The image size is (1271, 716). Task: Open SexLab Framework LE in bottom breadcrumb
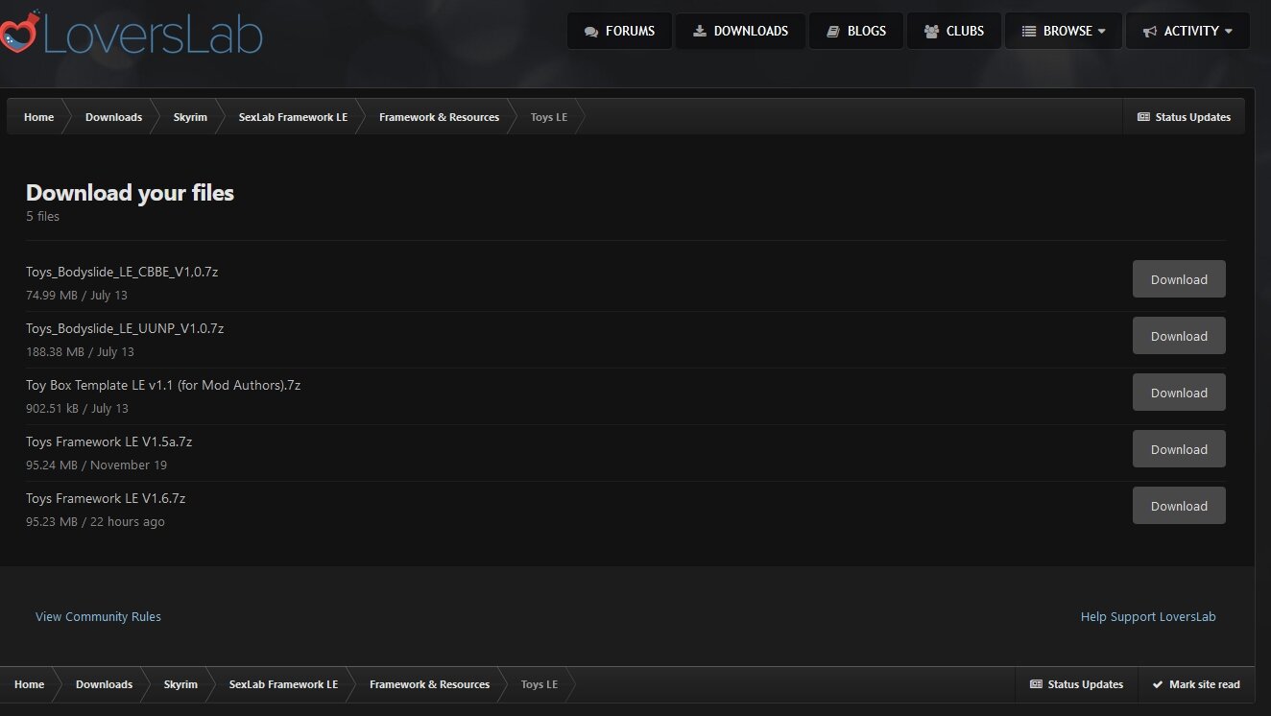(x=283, y=684)
